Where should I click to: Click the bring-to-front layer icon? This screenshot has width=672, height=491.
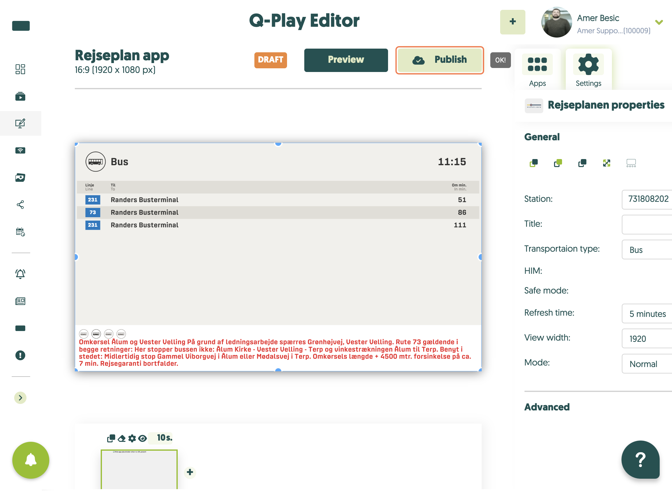pos(558,163)
